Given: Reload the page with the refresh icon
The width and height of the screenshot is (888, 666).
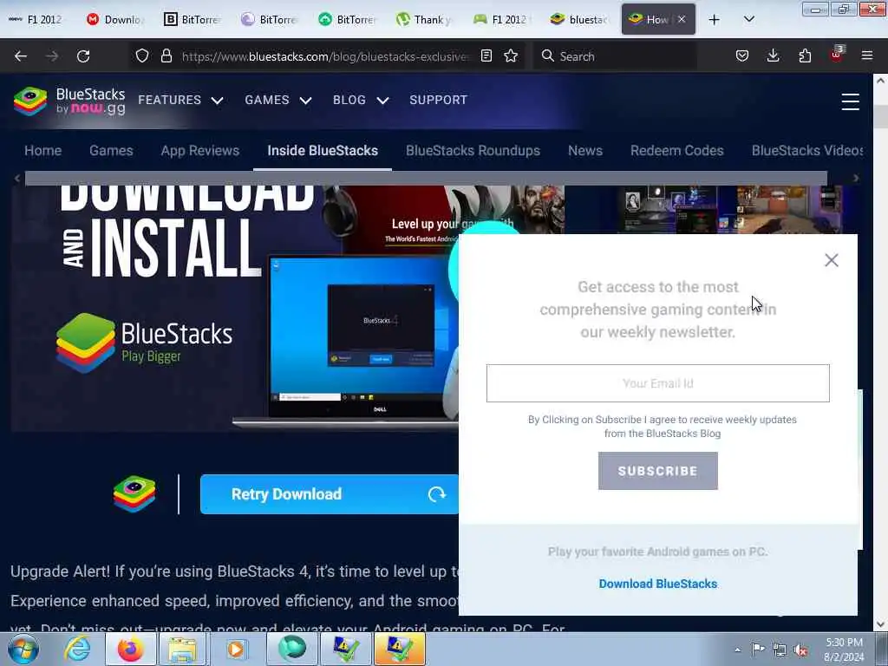Looking at the screenshot, I should click(83, 56).
